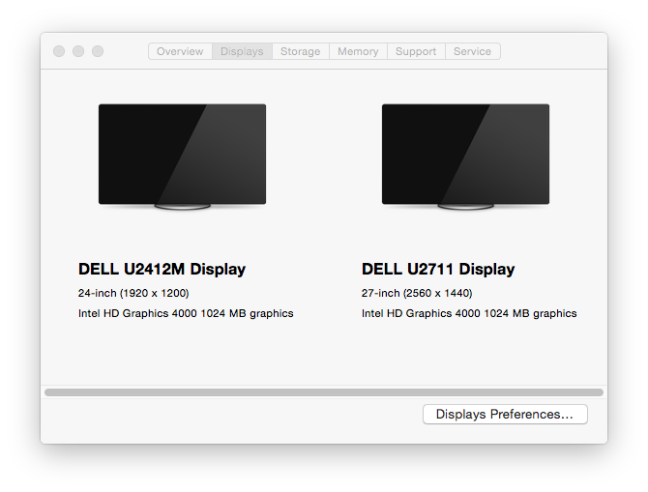
Task: Click the 24-inch (1920 x 1200) text
Action: 133,293
